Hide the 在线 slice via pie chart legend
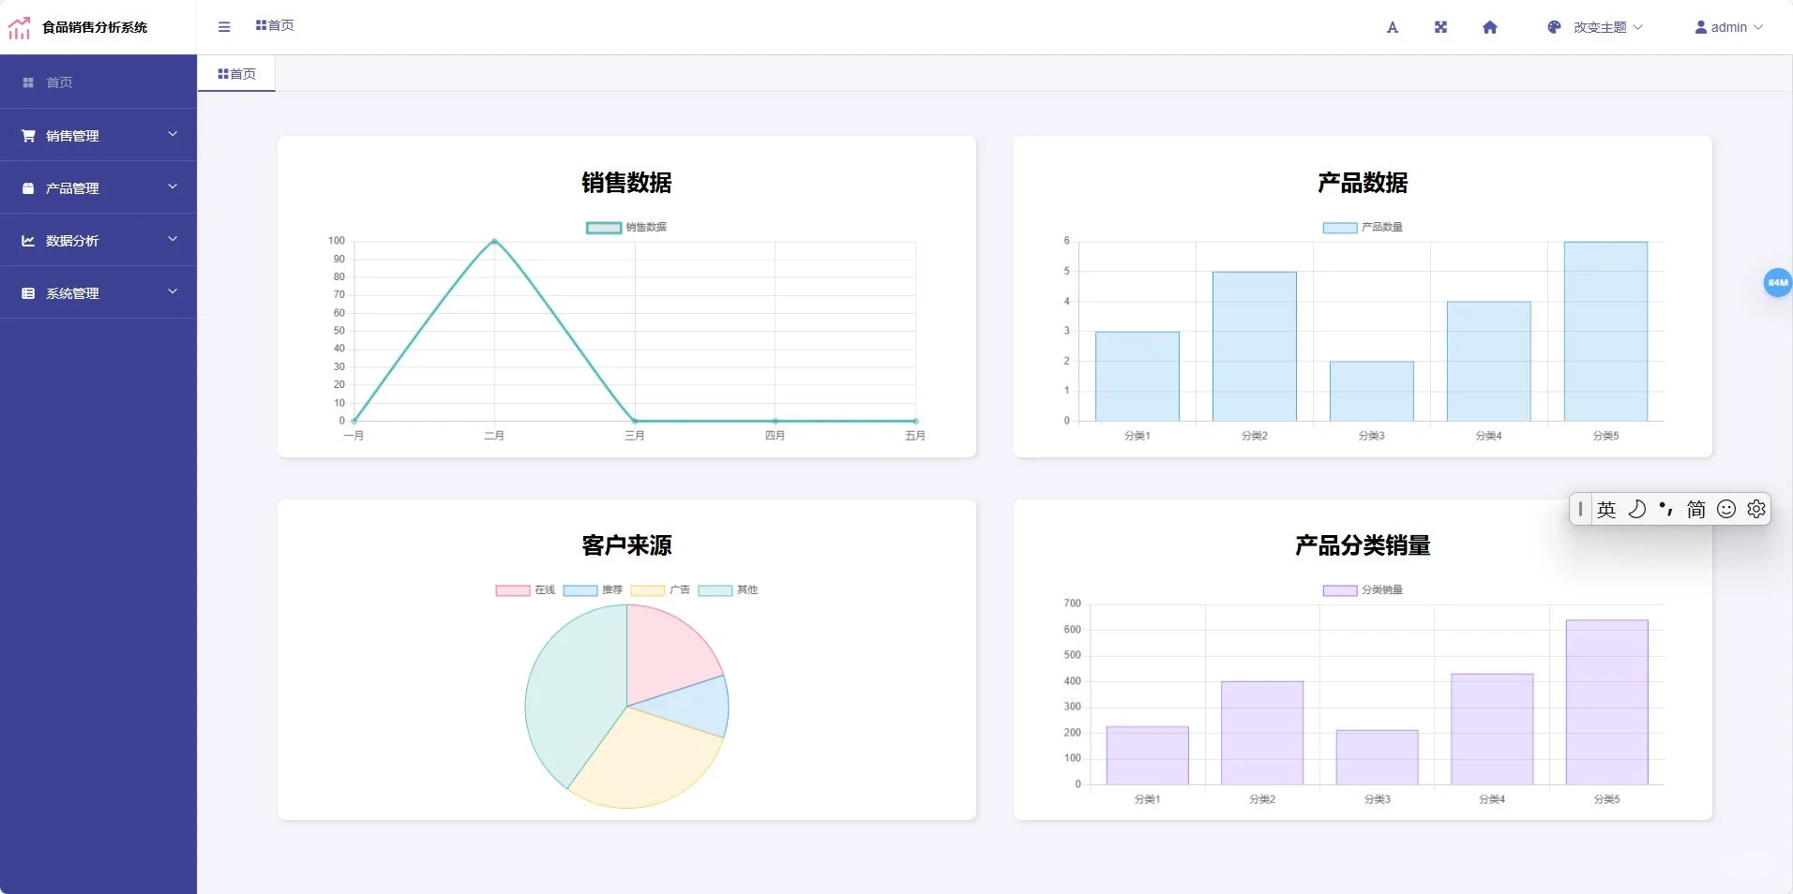 coord(525,590)
